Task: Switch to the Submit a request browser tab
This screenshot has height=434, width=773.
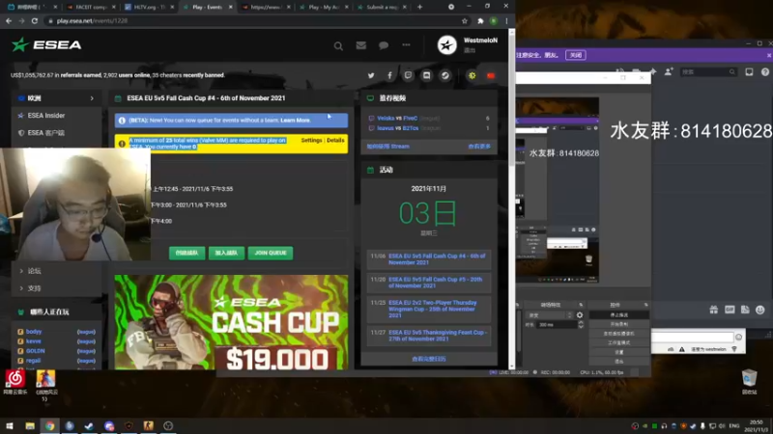Action: [x=382, y=7]
